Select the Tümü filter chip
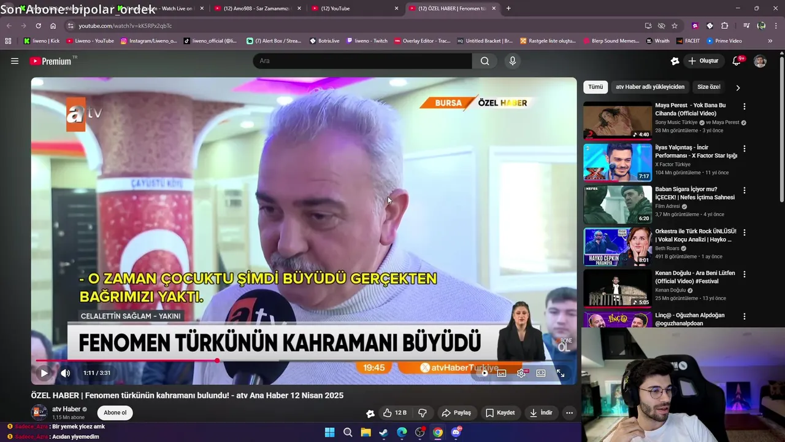This screenshot has width=785, height=442. (595, 87)
